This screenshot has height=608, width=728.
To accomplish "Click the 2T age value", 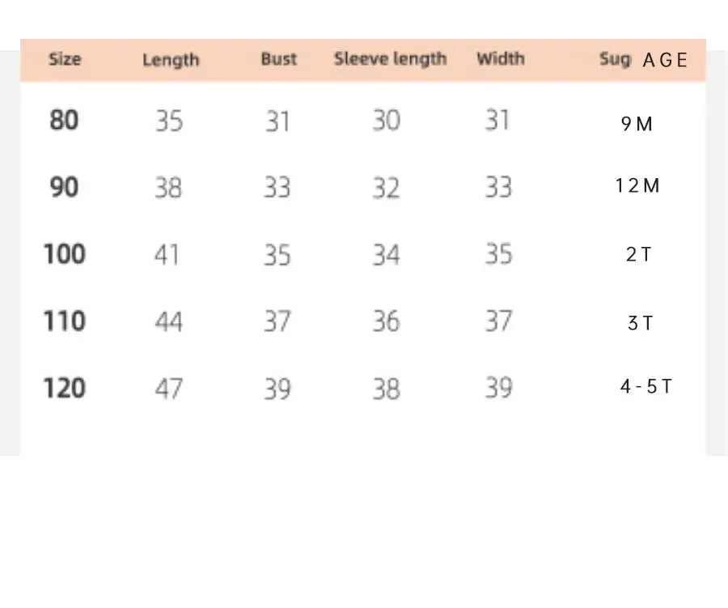I will click(638, 254).
